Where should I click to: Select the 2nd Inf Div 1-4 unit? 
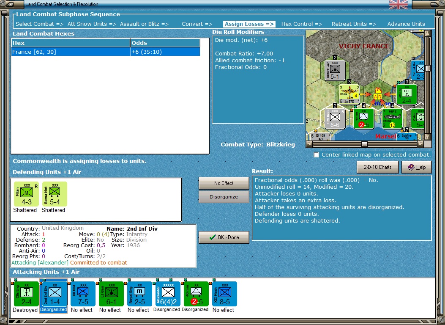point(55,294)
